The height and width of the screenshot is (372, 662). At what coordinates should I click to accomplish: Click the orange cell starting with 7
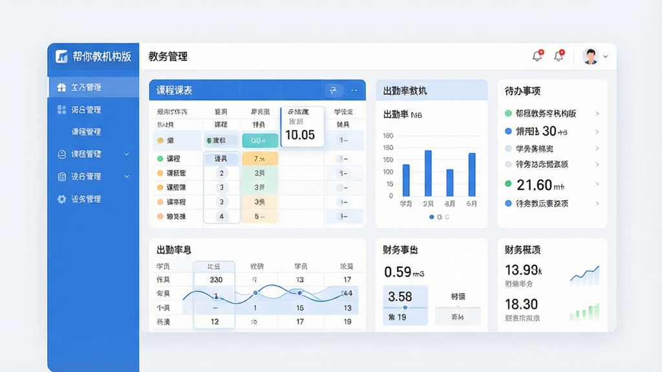coord(260,159)
